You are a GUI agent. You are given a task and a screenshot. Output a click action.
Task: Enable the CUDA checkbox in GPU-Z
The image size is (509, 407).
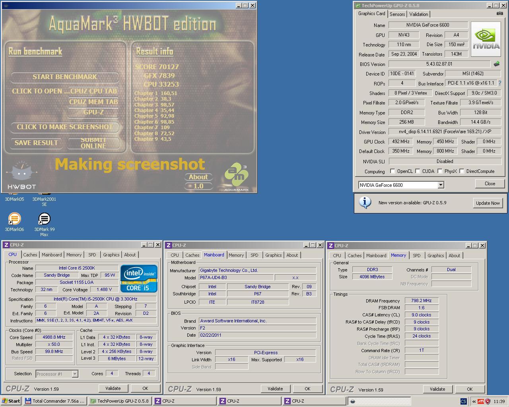[418, 171]
